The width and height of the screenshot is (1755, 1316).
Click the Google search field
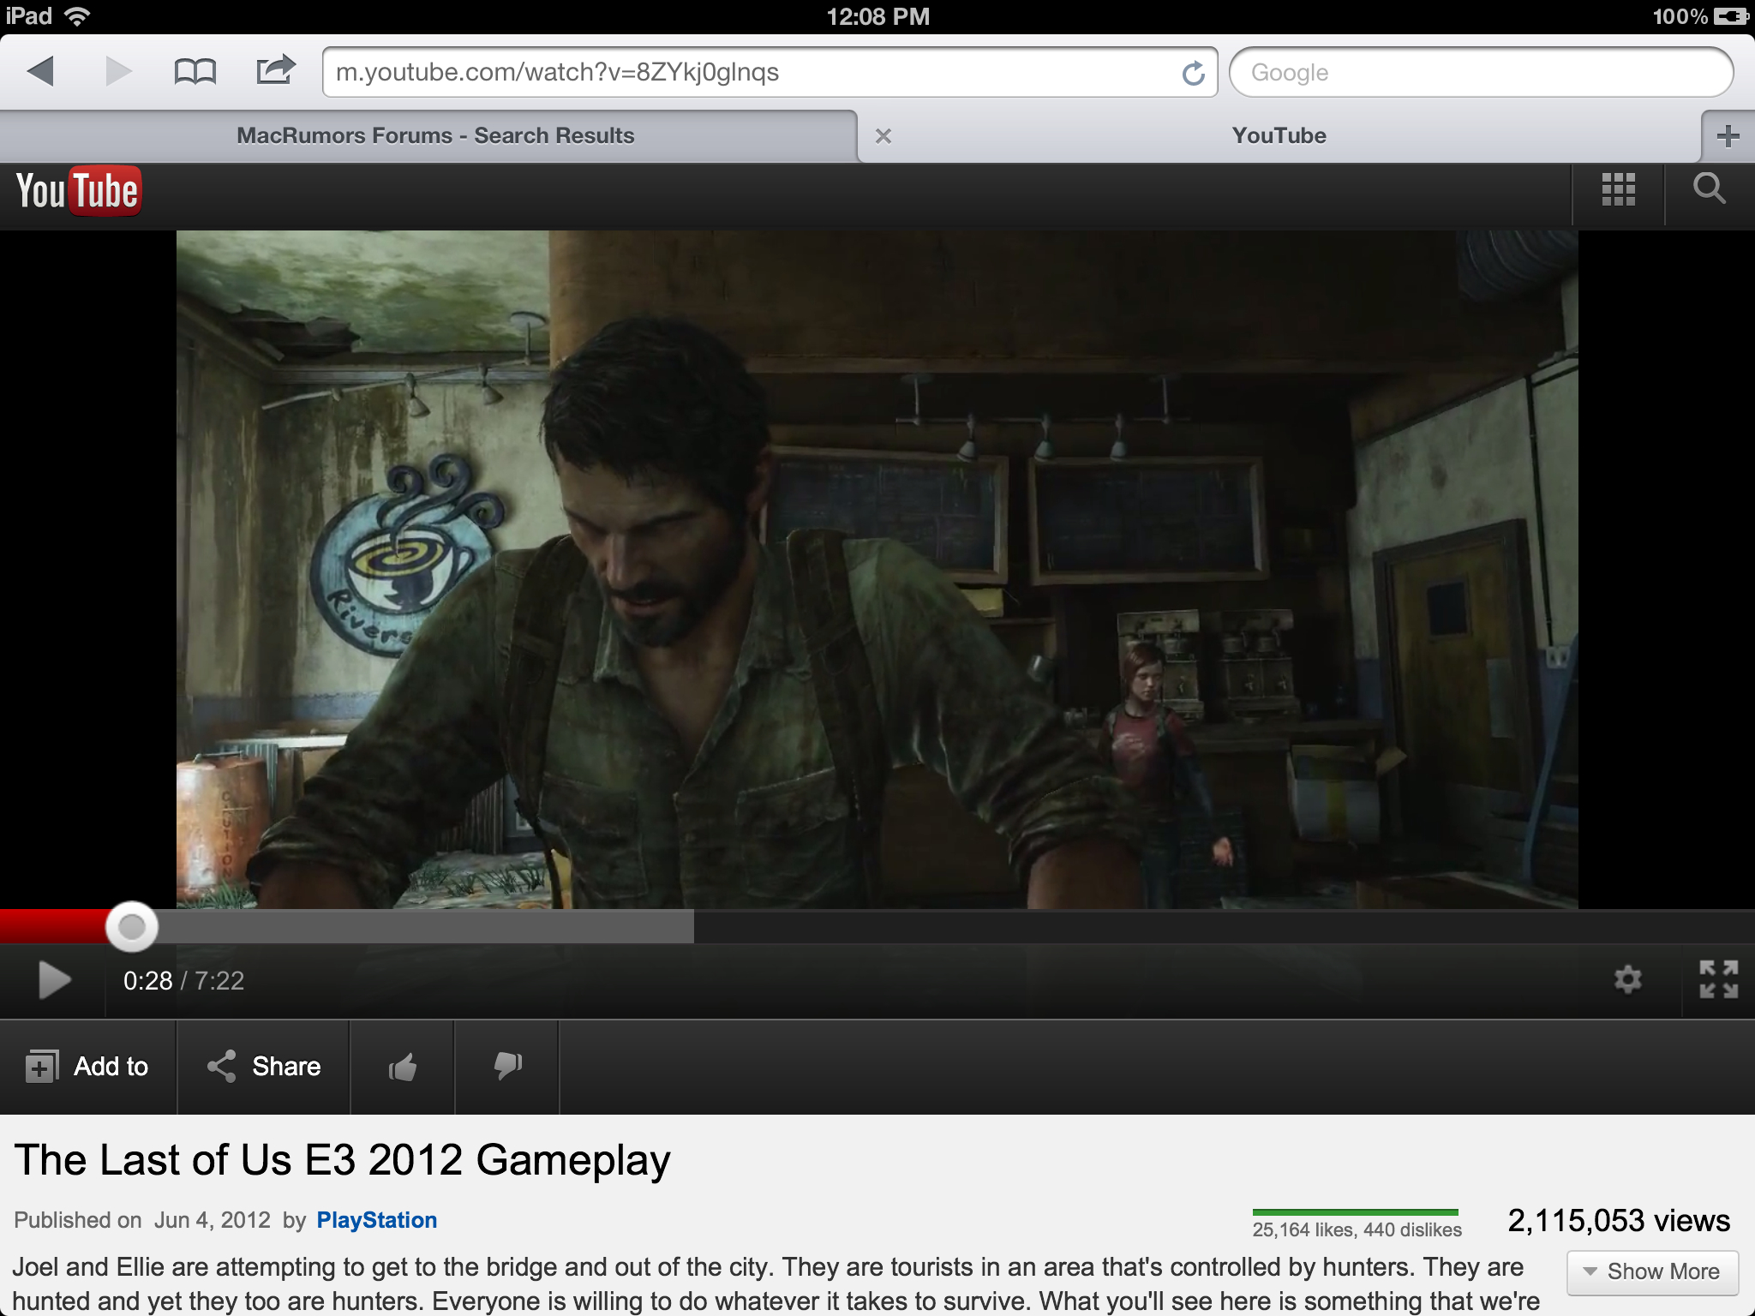click(1480, 73)
